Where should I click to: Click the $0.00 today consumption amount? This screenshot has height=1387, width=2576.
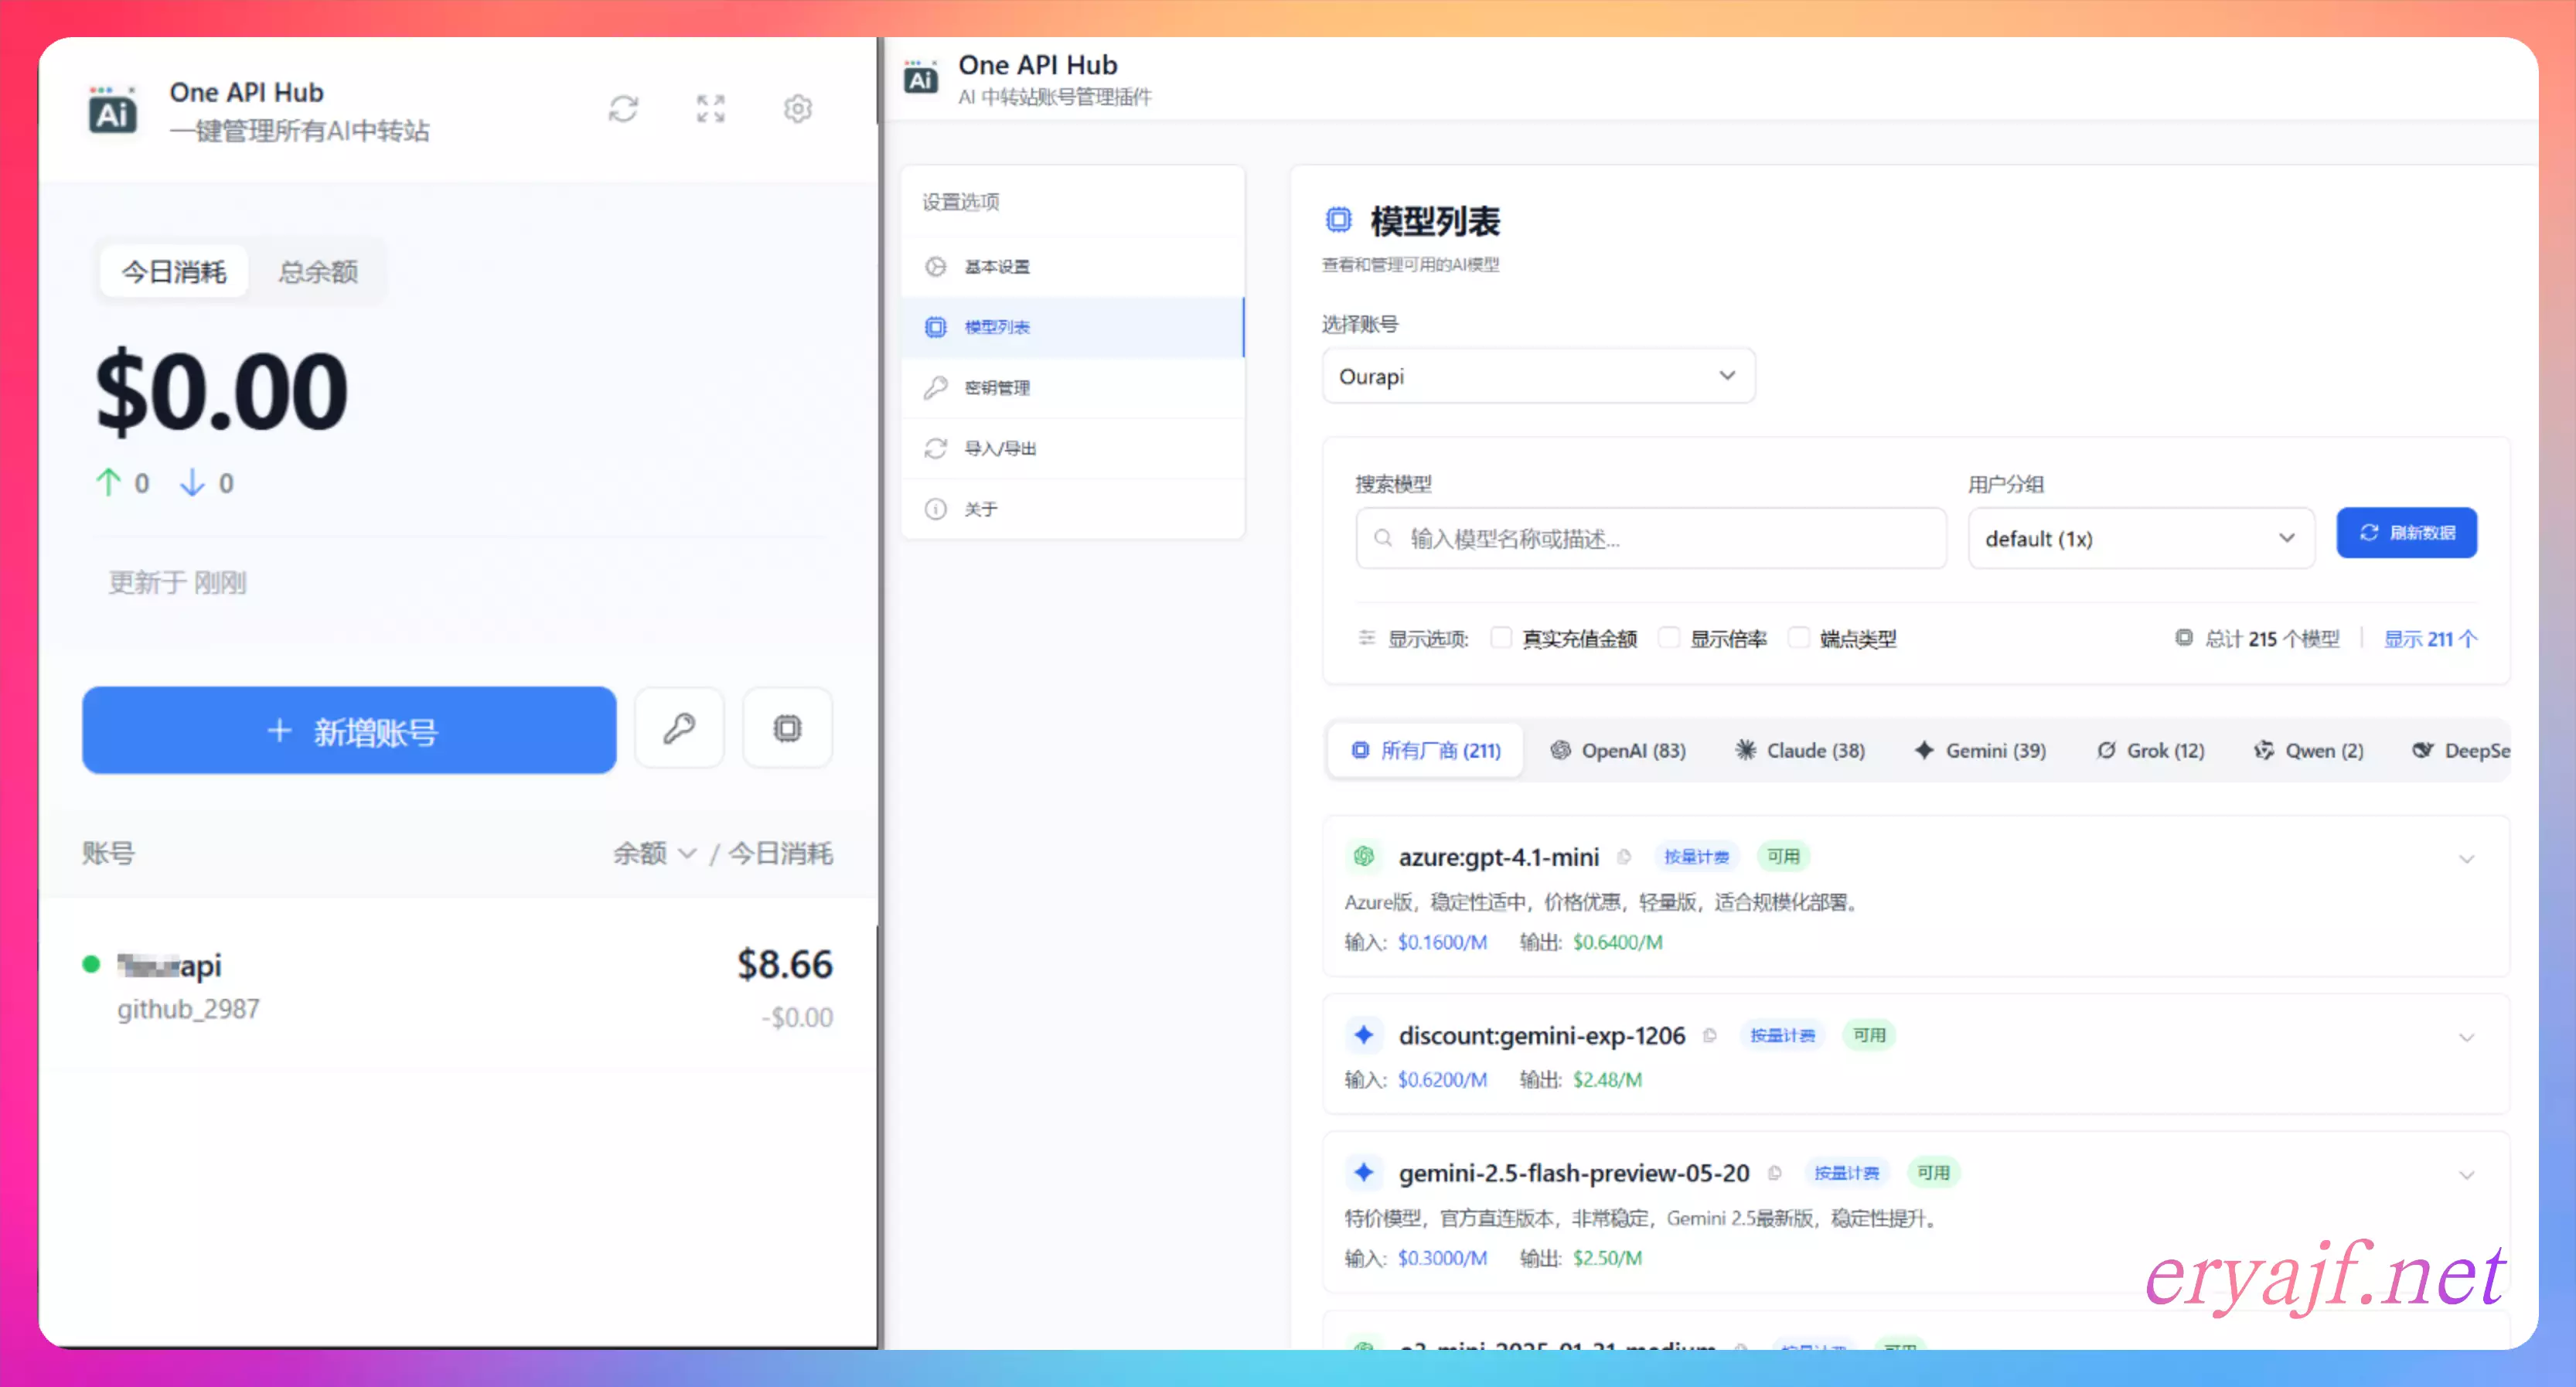pyautogui.click(x=221, y=391)
